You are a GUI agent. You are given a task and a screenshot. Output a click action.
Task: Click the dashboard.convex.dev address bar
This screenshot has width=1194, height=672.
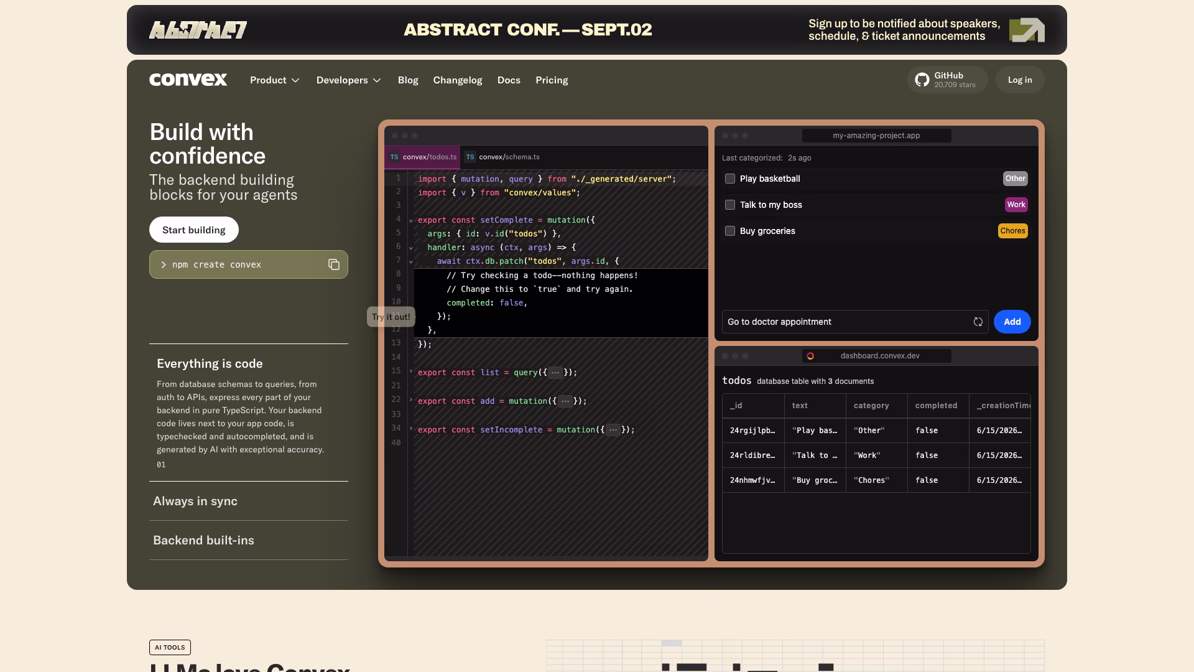(877, 356)
